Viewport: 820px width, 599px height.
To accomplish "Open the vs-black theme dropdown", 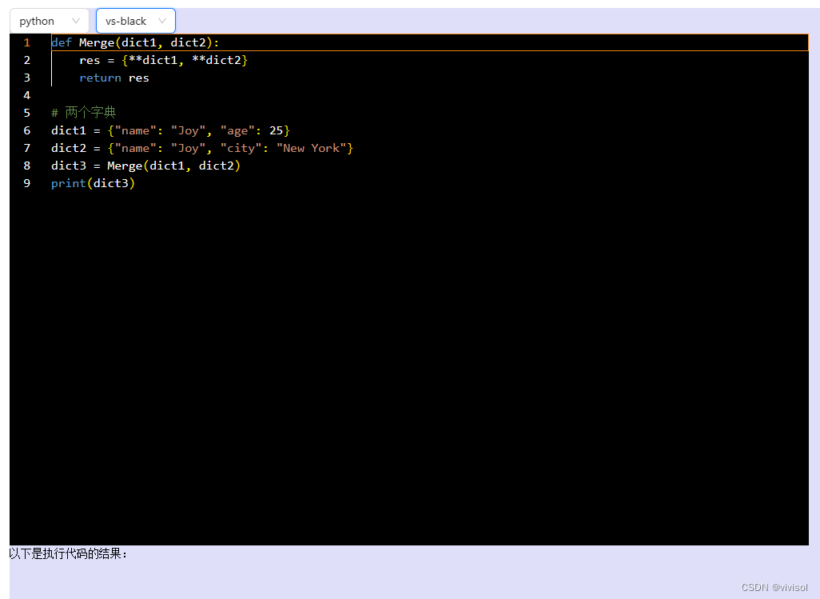I will point(135,21).
